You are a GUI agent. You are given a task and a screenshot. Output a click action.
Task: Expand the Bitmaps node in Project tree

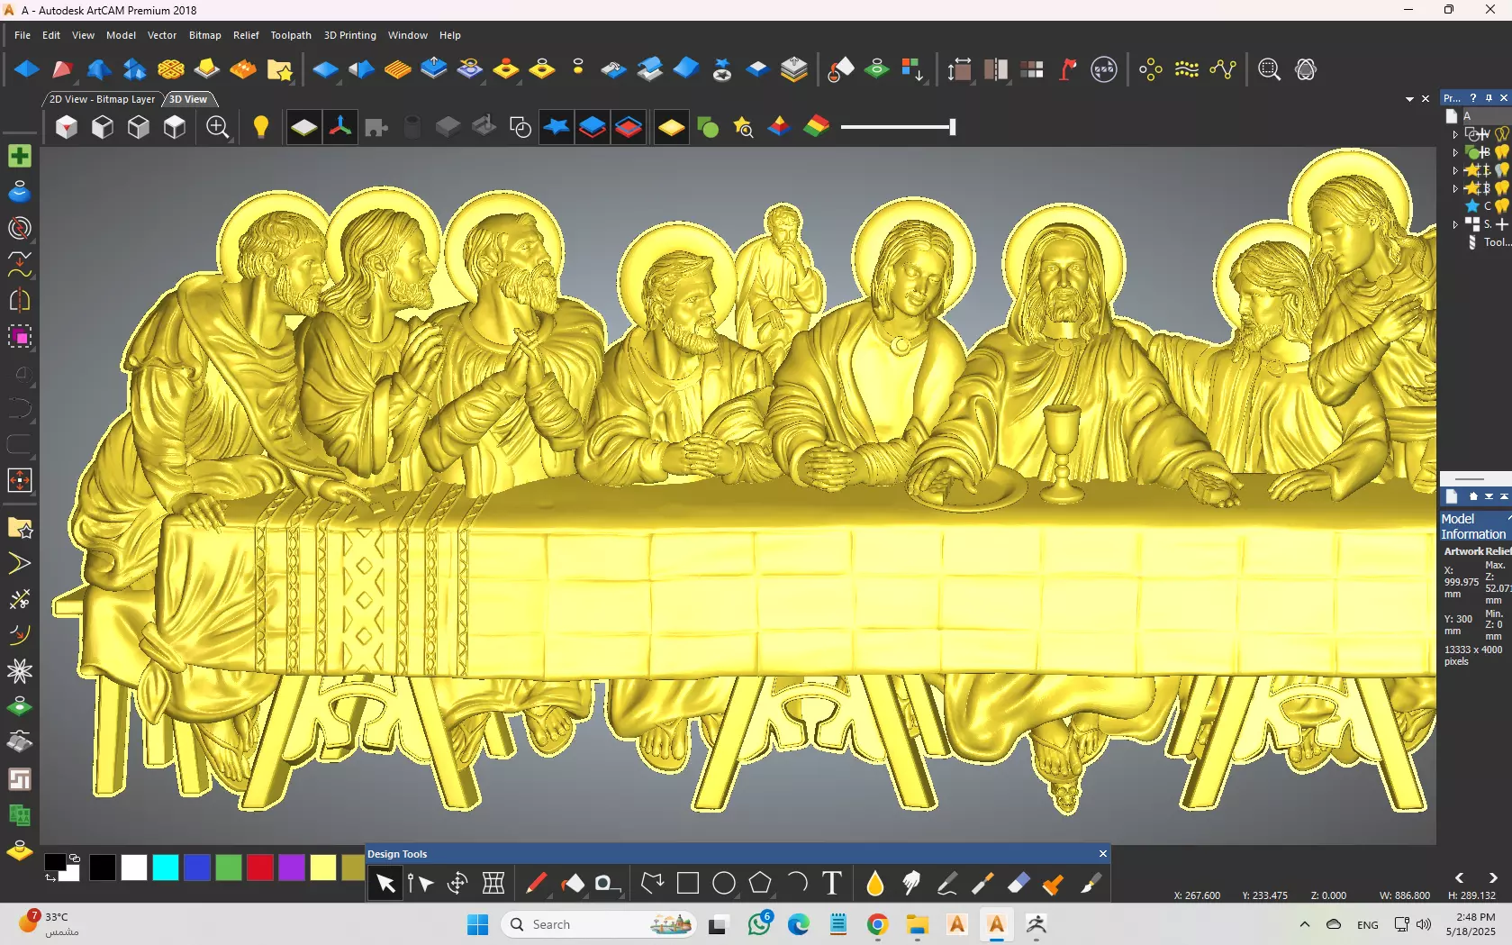(1455, 152)
